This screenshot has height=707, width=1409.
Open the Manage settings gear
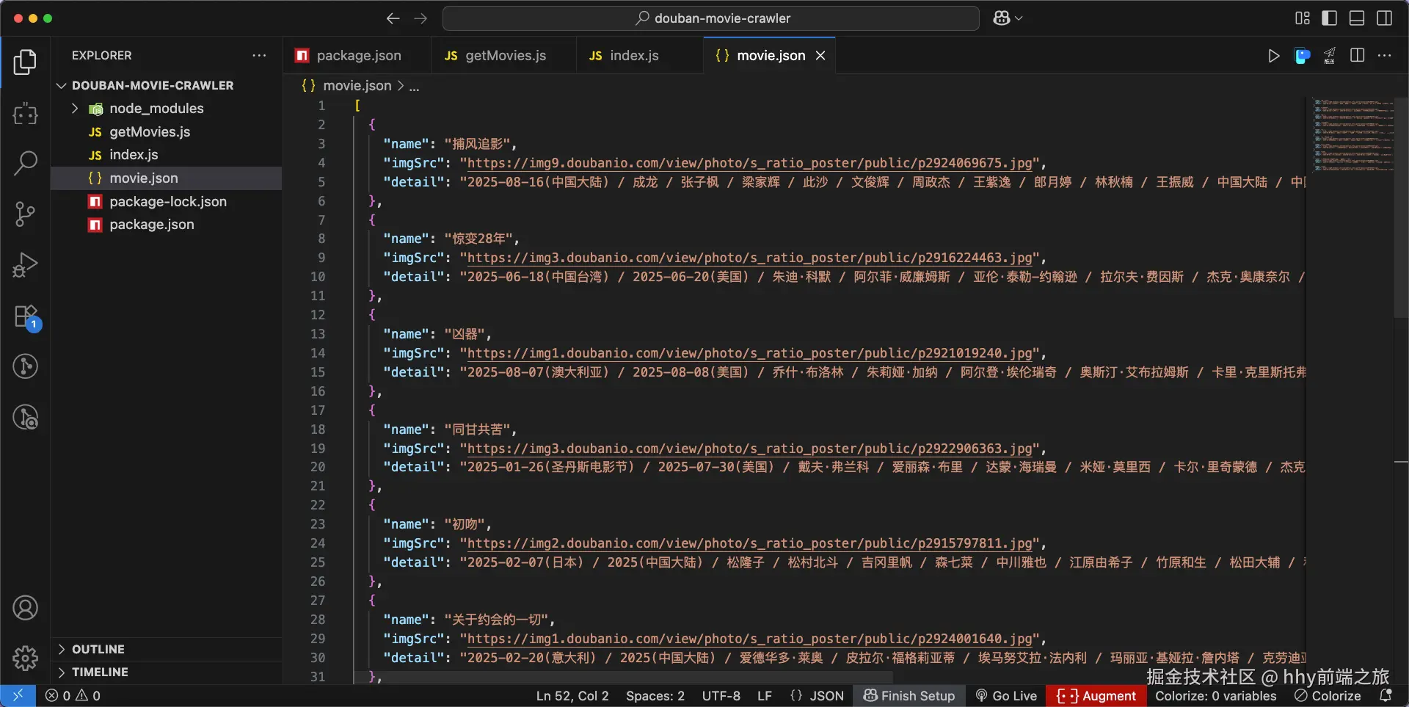point(25,659)
